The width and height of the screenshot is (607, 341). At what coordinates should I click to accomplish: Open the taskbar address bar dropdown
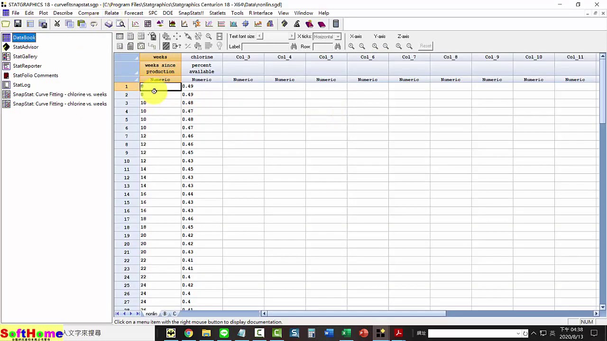[x=518, y=333]
